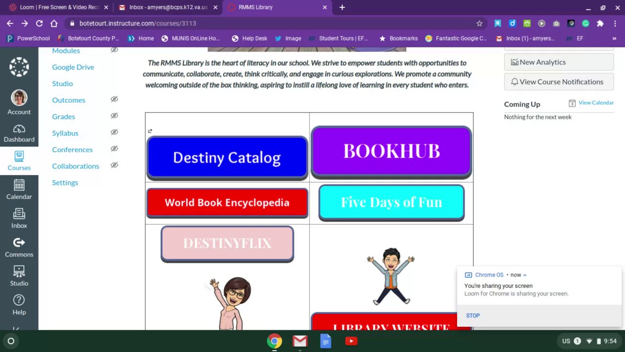Expand the hidden bookmarks overflow chevron
This screenshot has height=352, width=625.
pos(614,38)
